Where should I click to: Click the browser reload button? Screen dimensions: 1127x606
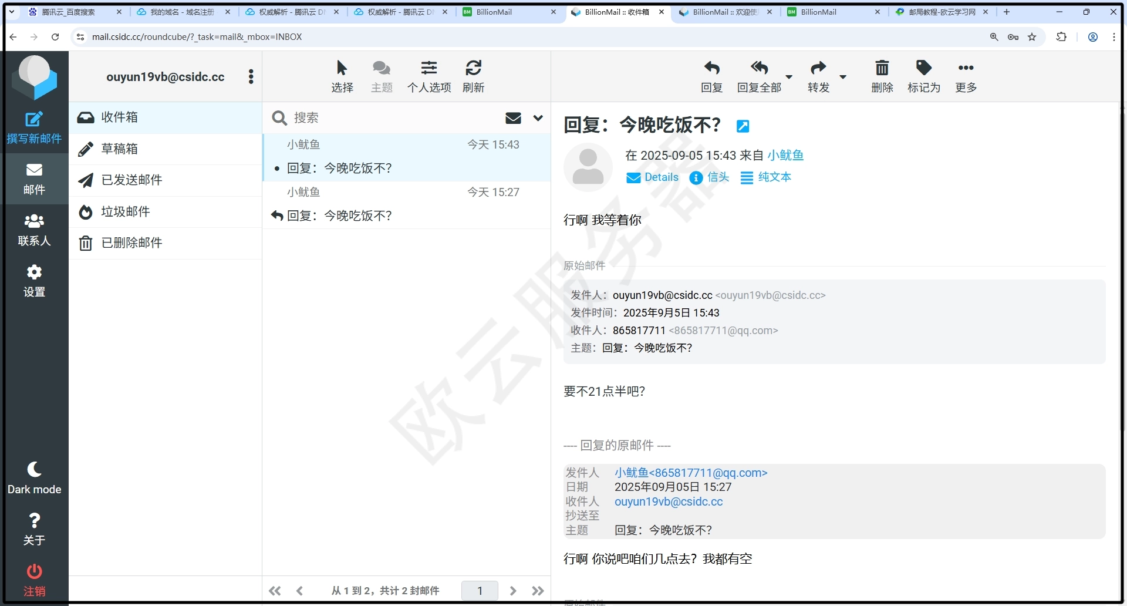55,37
